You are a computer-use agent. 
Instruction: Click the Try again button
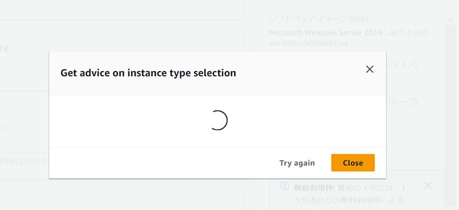coord(297,163)
